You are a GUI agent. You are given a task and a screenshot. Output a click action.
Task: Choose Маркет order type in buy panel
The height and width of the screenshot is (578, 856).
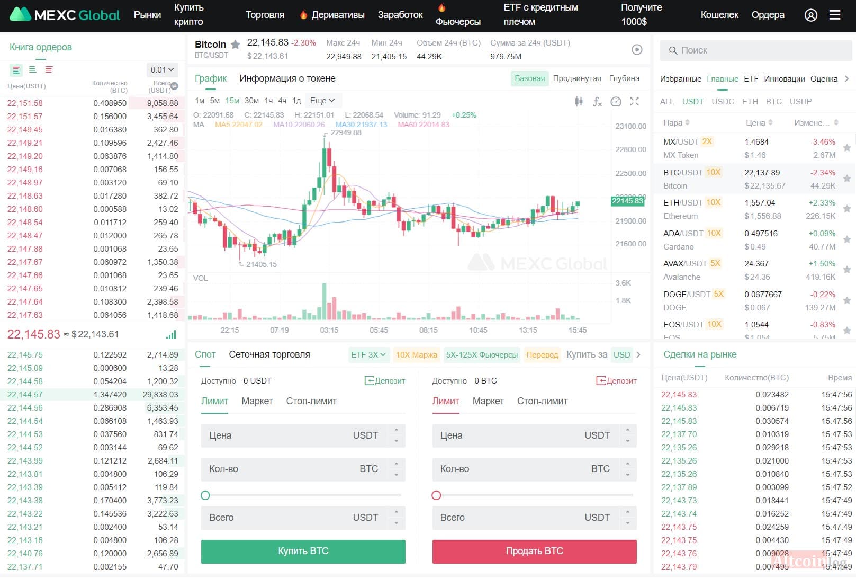pos(257,401)
